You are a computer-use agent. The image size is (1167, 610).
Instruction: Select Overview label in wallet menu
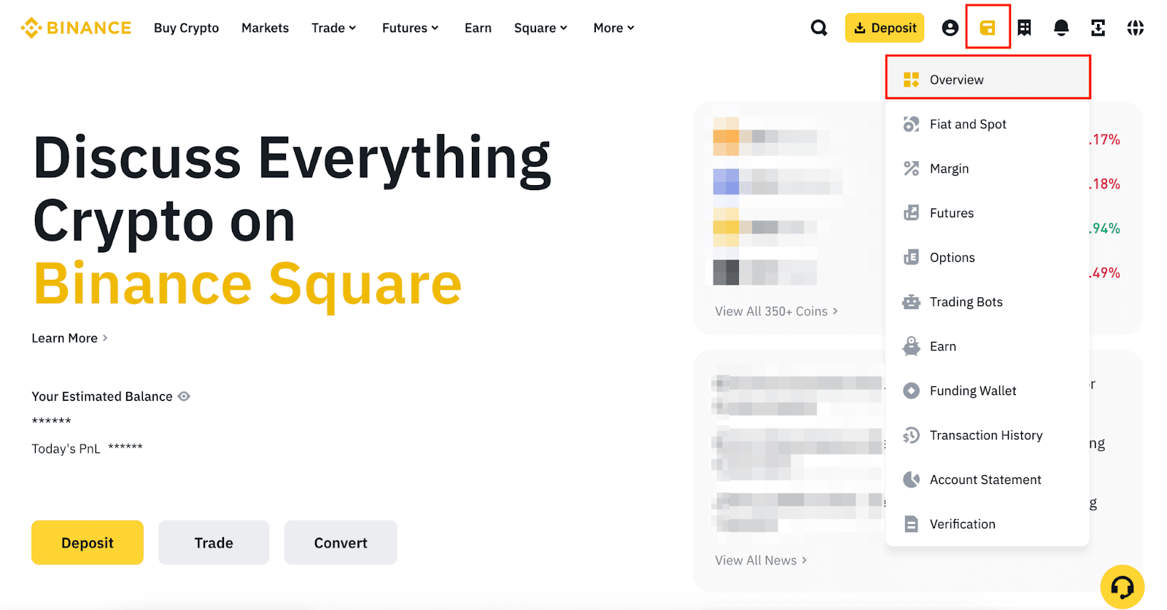tap(956, 79)
